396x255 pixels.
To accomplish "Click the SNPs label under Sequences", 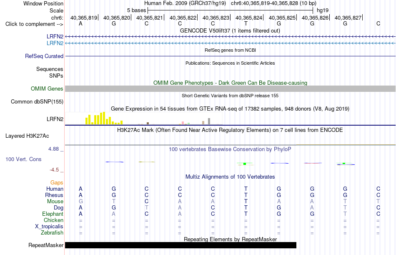I will [x=56, y=76].
